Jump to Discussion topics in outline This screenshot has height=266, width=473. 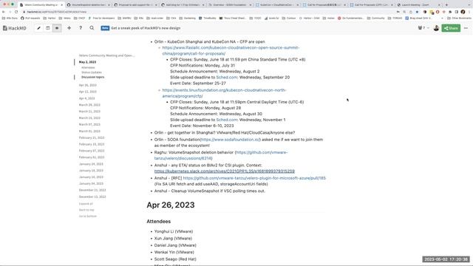(92, 77)
